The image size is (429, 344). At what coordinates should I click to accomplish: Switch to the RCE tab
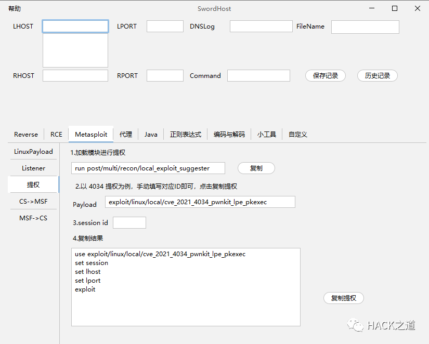(x=56, y=135)
